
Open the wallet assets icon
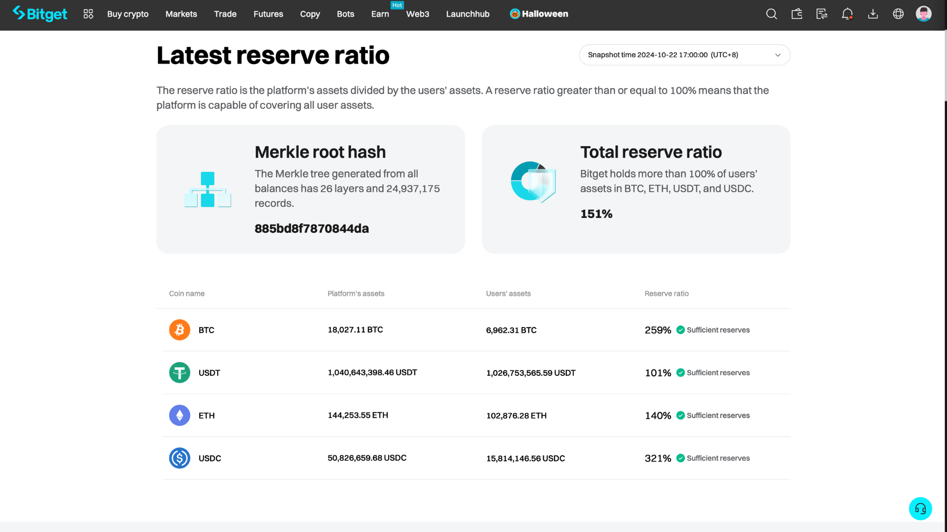(797, 14)
